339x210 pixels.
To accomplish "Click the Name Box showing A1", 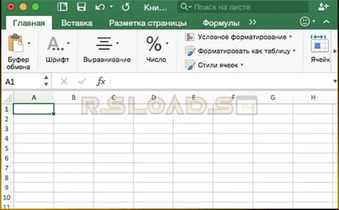I will (x=23, y=82).
